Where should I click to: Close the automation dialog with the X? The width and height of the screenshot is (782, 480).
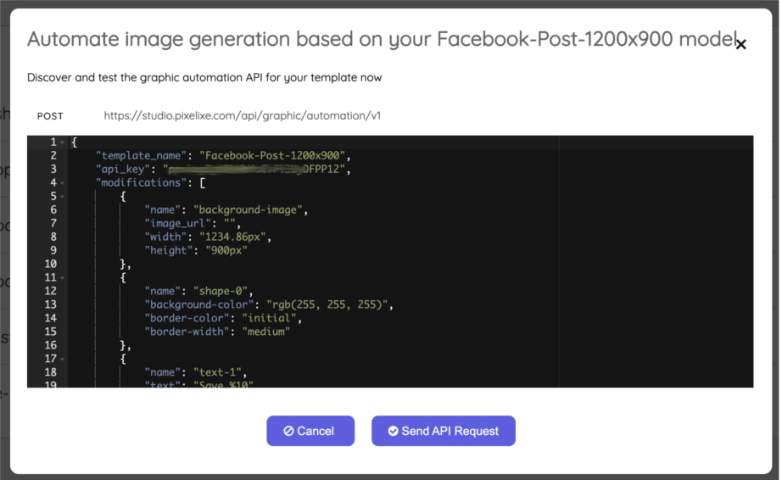tap(740, 45)
